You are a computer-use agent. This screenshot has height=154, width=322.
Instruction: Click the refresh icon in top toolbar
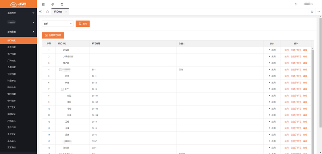pos(62,4)
